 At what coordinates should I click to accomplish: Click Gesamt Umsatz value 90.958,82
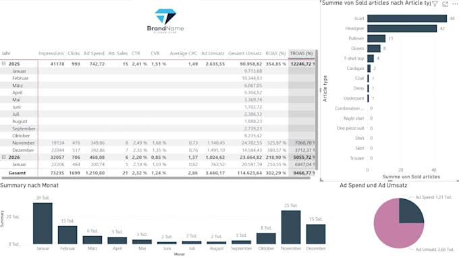(251, 64)
